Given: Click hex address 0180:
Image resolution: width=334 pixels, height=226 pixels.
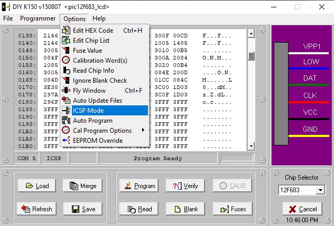Looking at the screenshot, I should (27, 102).
